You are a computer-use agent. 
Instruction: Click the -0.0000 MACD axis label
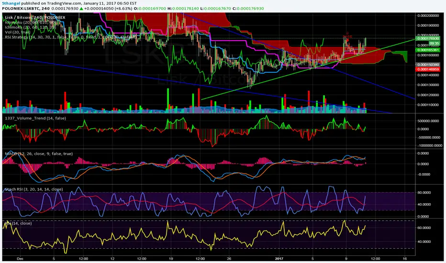423,175
